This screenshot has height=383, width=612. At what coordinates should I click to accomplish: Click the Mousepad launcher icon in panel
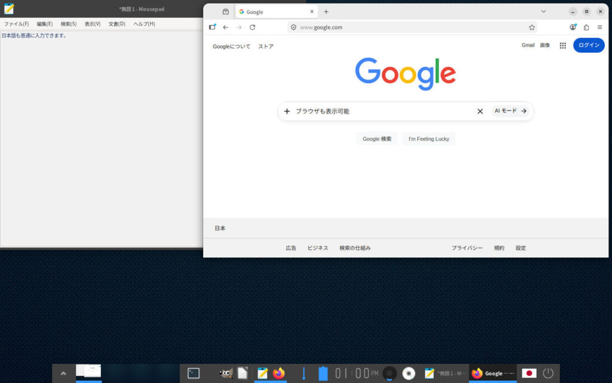pyautogui.click(x=262, y=373)
